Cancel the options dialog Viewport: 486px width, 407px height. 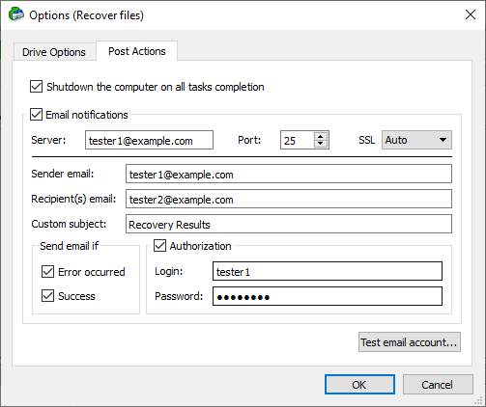[438, 385]
